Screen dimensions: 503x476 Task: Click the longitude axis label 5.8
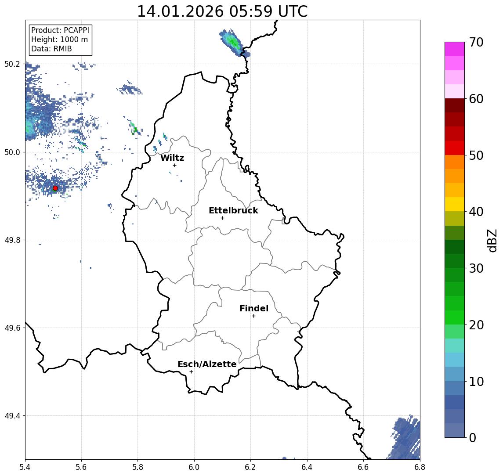point(138,467)
